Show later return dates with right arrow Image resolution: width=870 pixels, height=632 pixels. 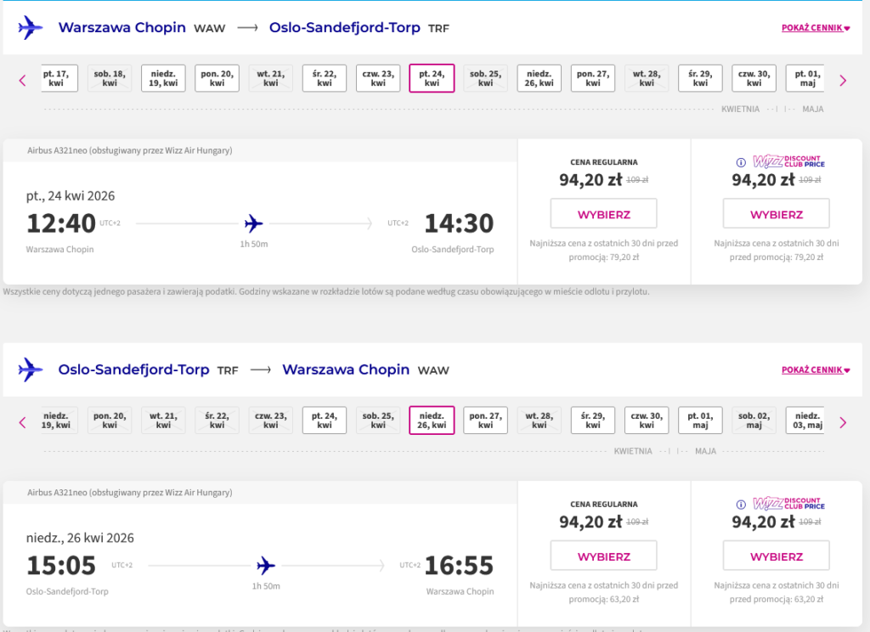(843, 422)
